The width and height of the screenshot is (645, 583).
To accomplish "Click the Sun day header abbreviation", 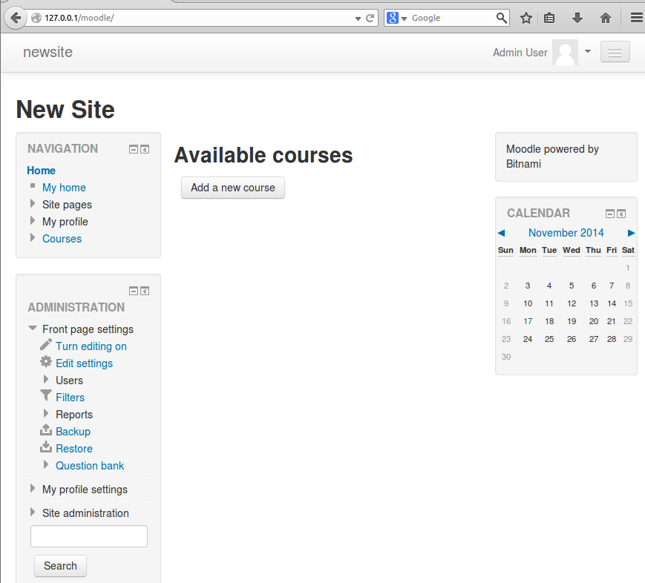I will [x=505, y=250].
